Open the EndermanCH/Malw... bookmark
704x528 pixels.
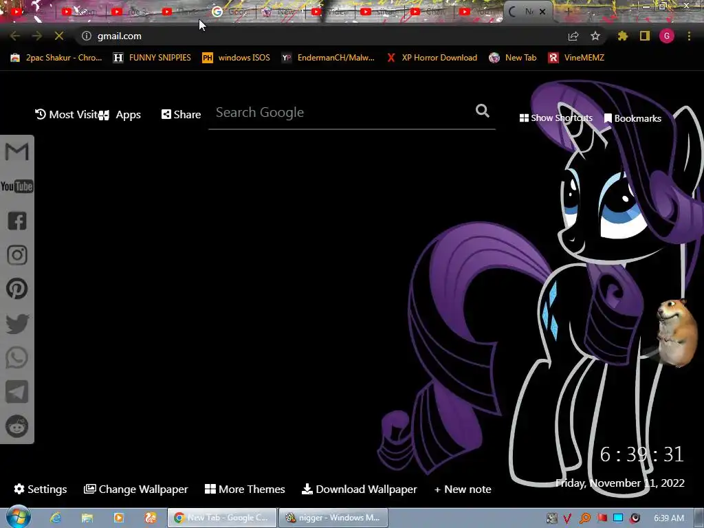click(x=328, y=58)
